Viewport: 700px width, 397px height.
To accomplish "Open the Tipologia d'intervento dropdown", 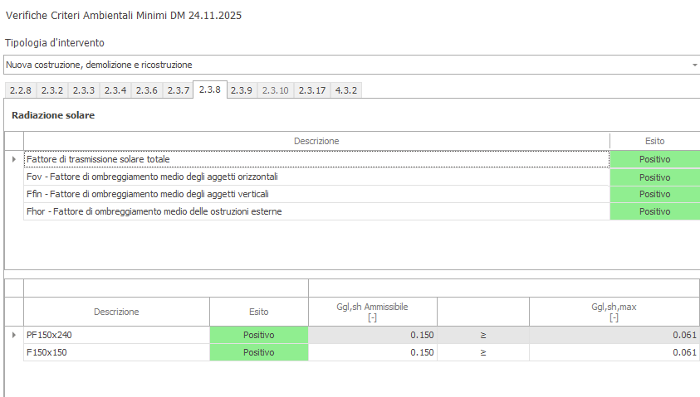I will click(x=694, y=65).
